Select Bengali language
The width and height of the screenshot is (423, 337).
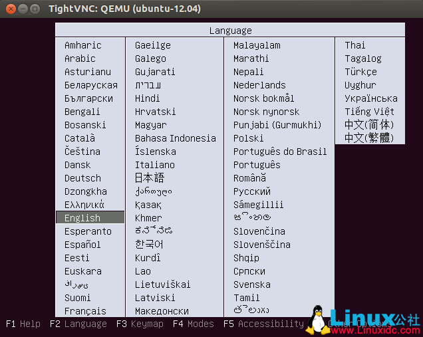tap(82, 112)
